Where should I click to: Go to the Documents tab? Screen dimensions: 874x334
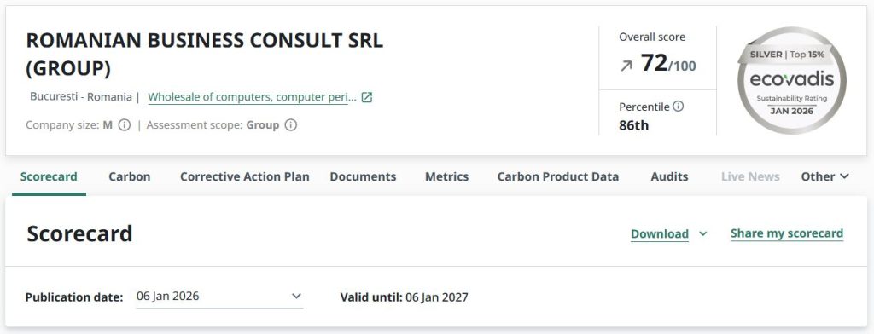click(x=363, y=176)
